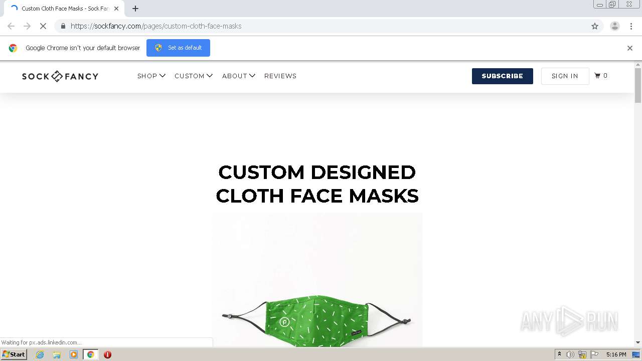Click the page vertical scrollbar thumb
This screenshot has height=361, width=642.
click(x=638, y=85)
